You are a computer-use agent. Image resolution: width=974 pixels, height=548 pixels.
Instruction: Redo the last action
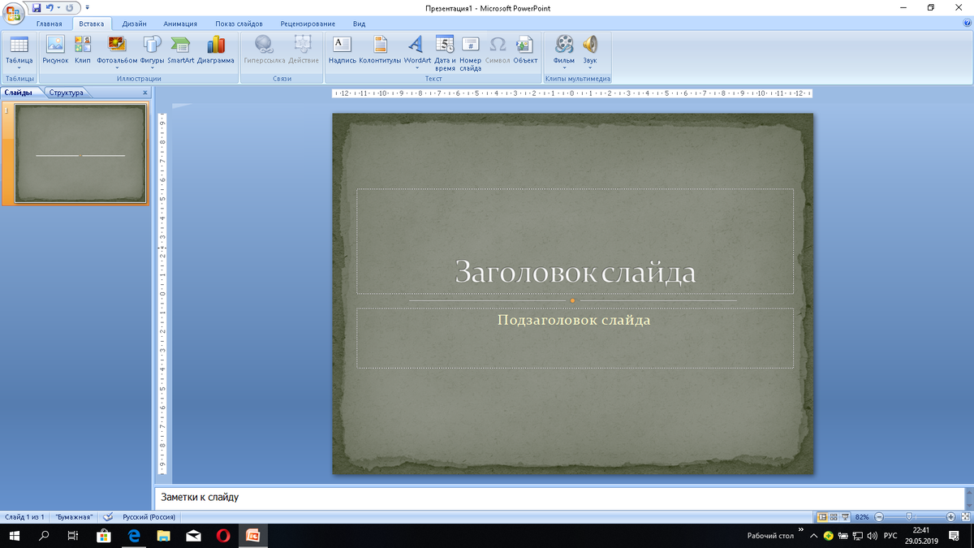click(69, 7)
